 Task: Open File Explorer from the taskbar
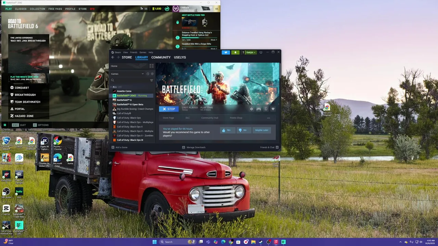pos(253,242)
